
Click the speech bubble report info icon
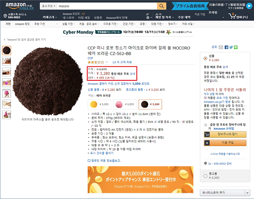click(x=89, y=161)
